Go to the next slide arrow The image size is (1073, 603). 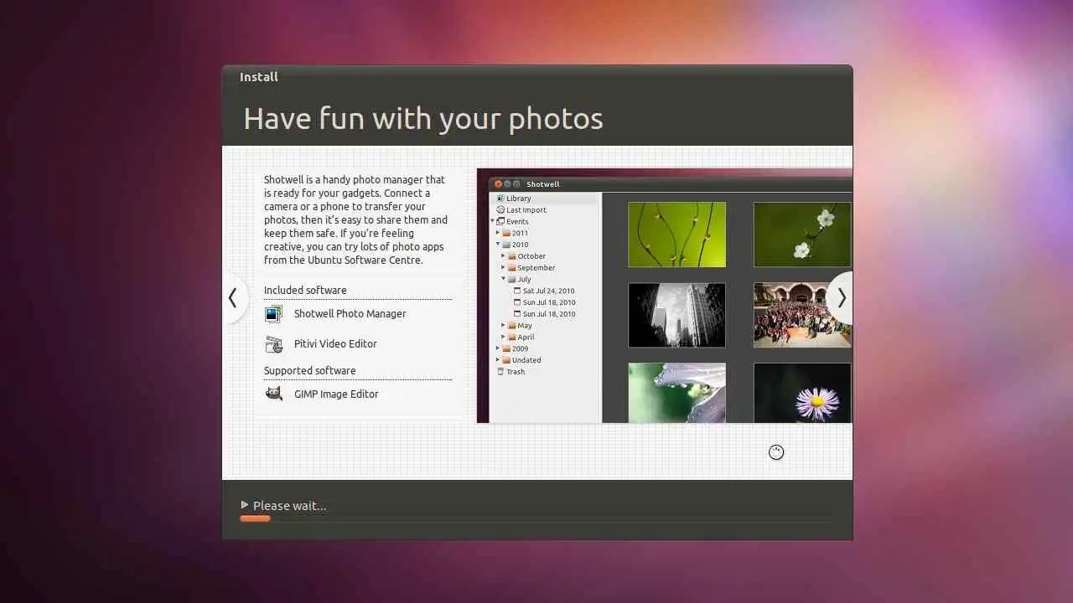[841, 298]
